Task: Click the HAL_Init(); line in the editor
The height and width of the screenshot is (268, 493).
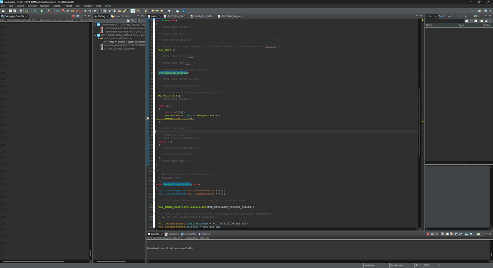Action: [x=167, y=50]
